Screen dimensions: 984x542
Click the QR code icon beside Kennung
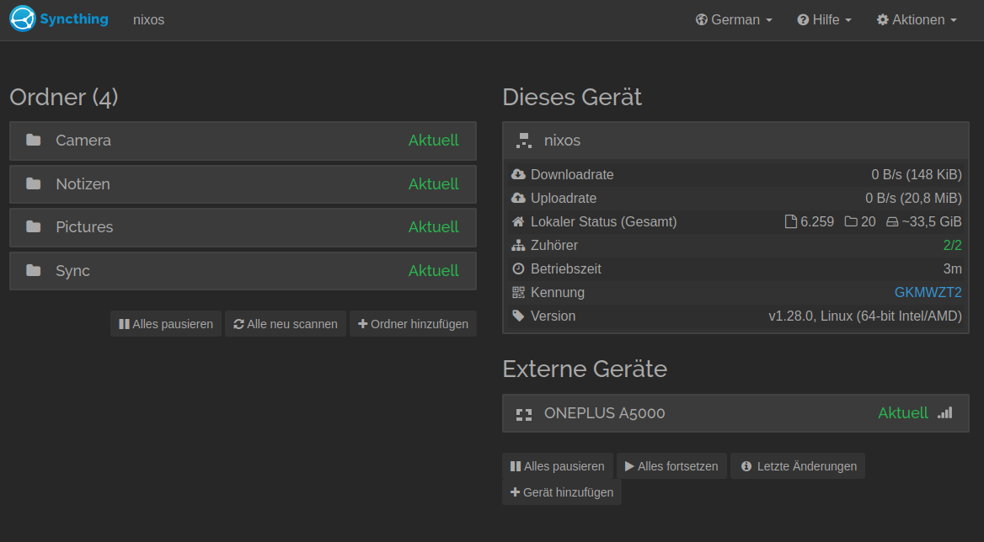click(518, 293)
